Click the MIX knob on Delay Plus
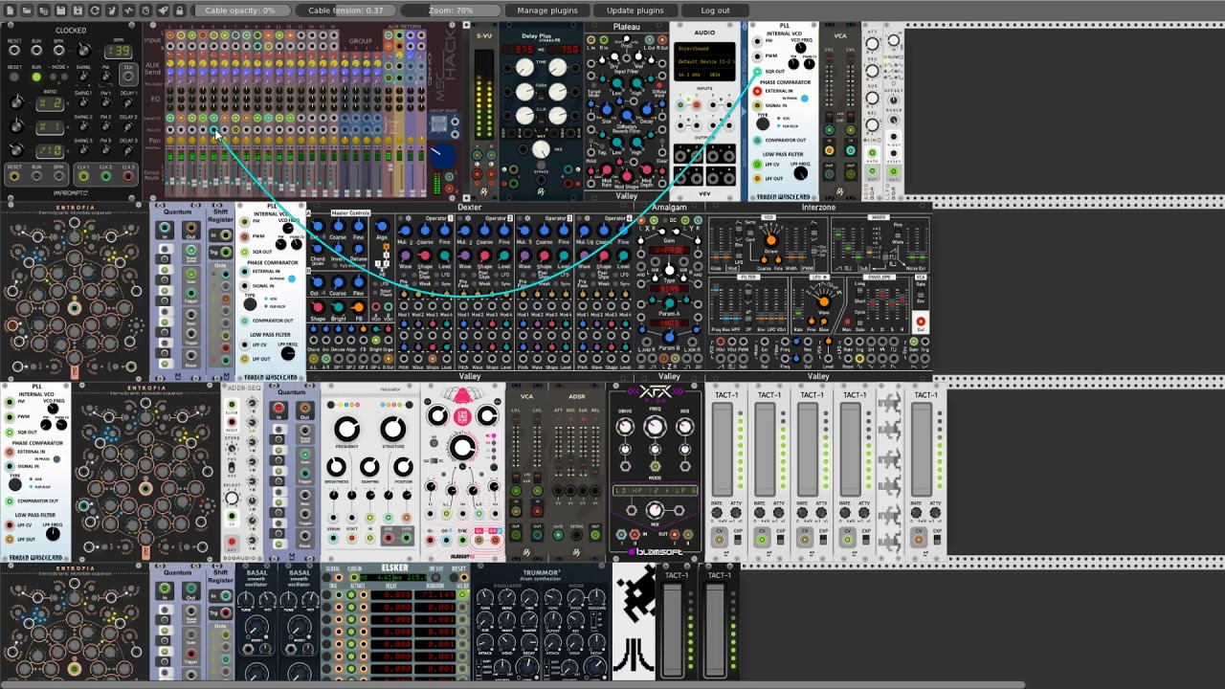 (x=541, y=150)
